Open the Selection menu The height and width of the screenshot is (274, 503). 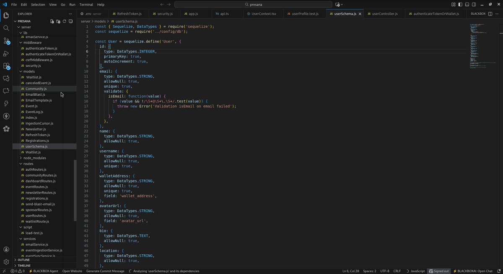38,4
